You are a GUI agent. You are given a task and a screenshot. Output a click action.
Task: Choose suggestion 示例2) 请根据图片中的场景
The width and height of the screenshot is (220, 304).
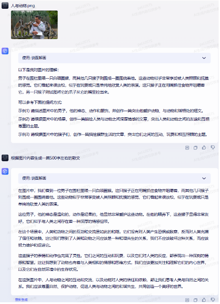(114, 123)
